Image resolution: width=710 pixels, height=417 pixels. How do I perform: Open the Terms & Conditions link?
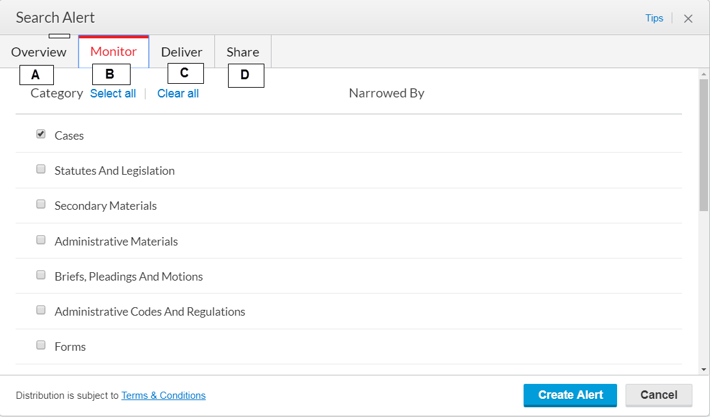click(164, 396)
